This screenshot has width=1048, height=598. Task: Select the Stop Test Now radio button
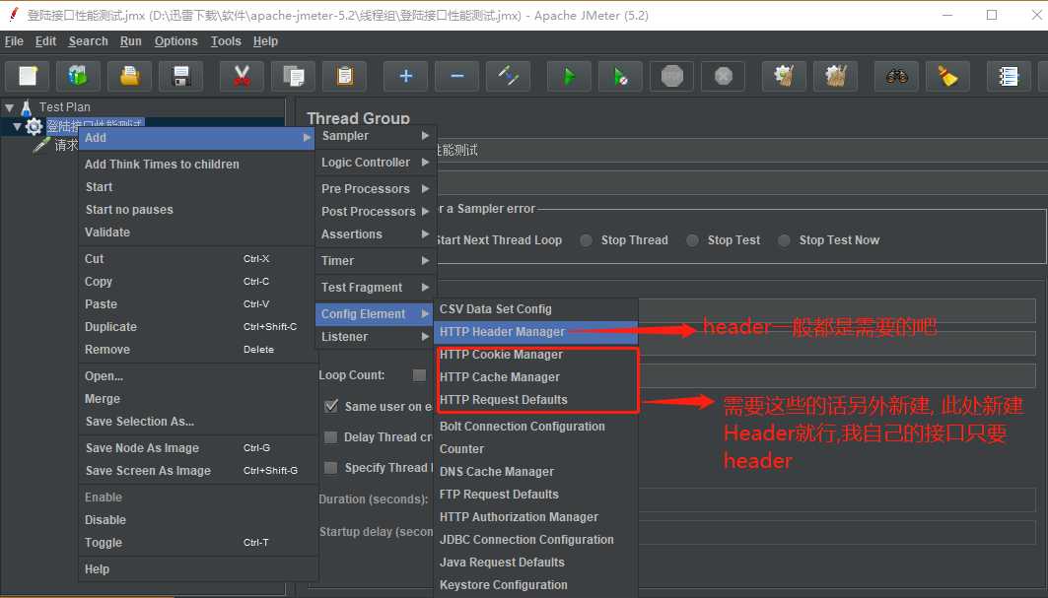click(784, 240)
